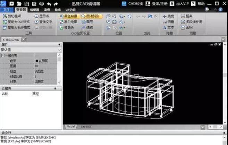Toggle 文本 text visibility
The height and width of the screenshot is (145, 228).
coord(168,28)
